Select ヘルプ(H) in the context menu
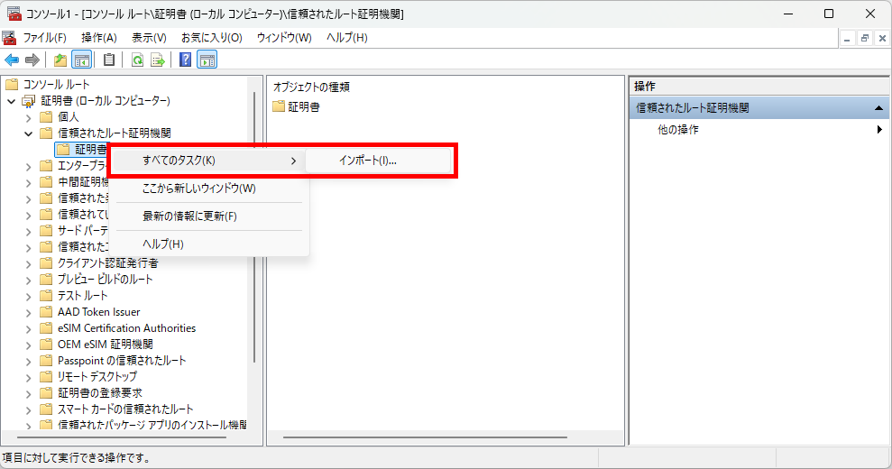 click(x=209, y=244)
